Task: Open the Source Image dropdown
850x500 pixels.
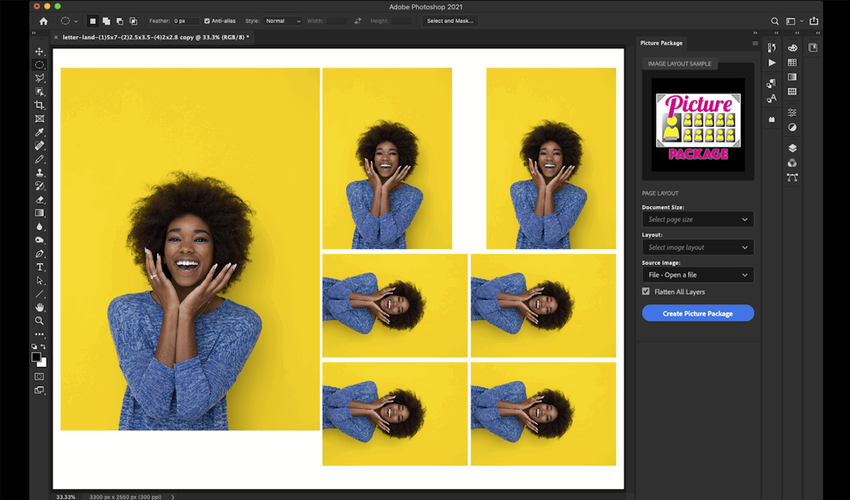Action: 698,274
